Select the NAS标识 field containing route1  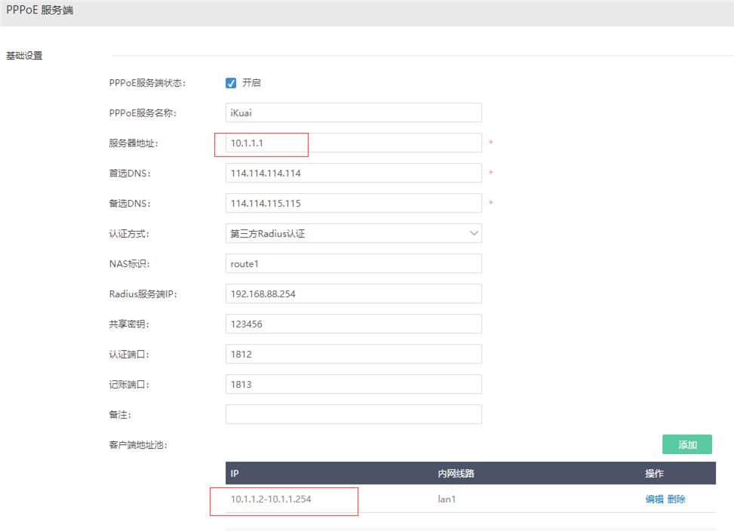point(353,263)
